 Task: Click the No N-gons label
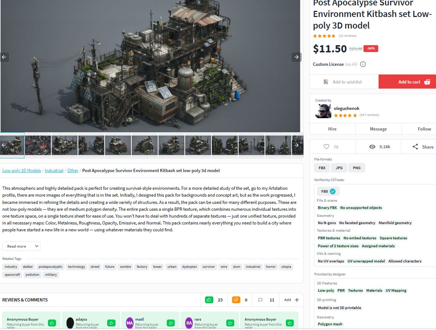[x=327, y=223]
